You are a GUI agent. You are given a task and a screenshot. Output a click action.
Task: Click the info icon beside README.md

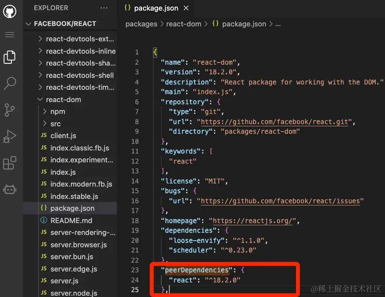(43, 220)
